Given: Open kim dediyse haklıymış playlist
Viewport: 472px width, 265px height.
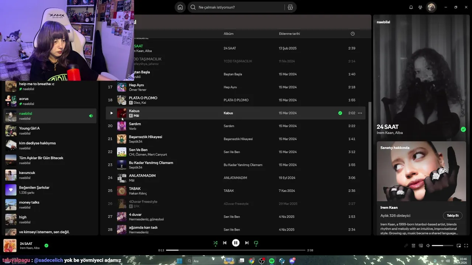Looking at the screenshot, I should coord(50,145).
